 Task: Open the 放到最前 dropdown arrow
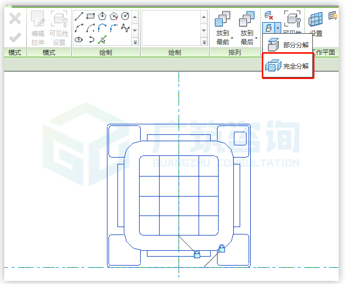(x=232, y=38)
